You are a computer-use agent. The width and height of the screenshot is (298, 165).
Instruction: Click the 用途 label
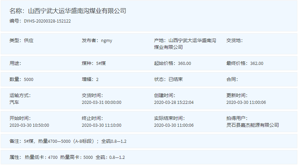click(x=15, y=64)
